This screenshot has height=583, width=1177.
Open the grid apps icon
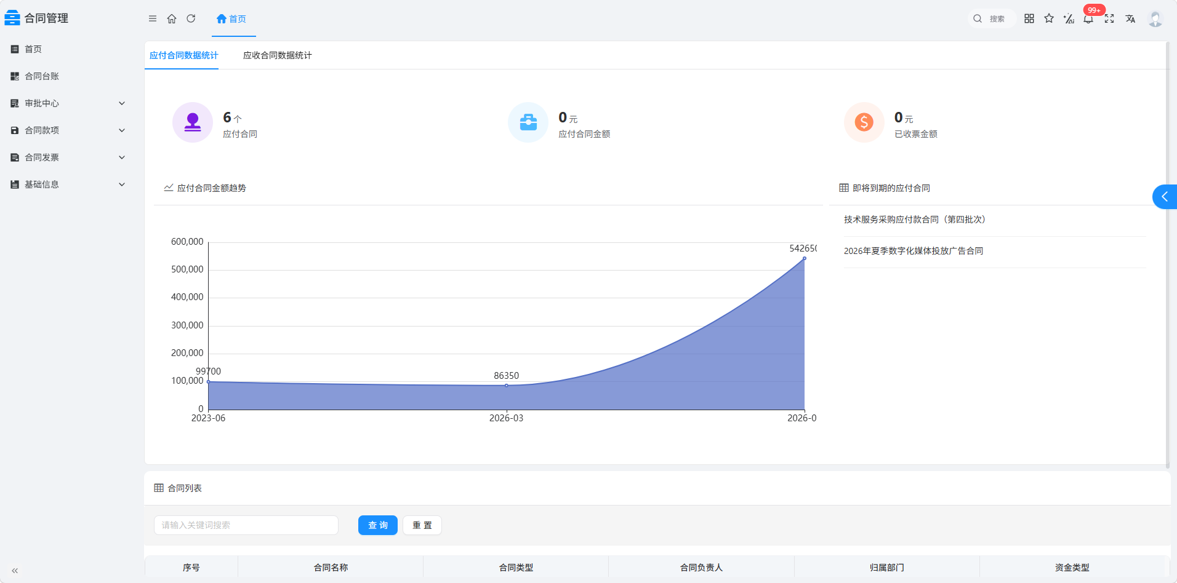click(1029, 18)
